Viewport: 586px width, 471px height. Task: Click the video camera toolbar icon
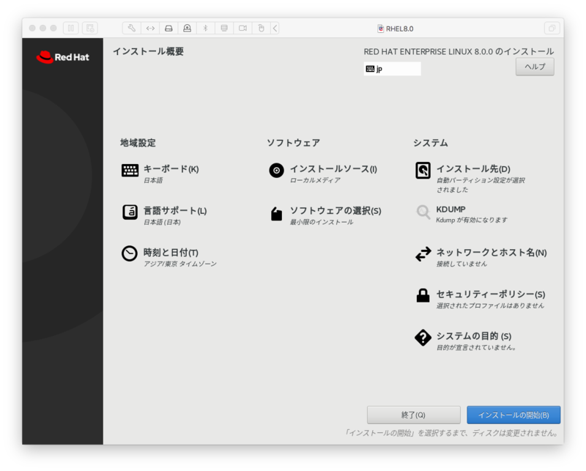click(243, 28)
